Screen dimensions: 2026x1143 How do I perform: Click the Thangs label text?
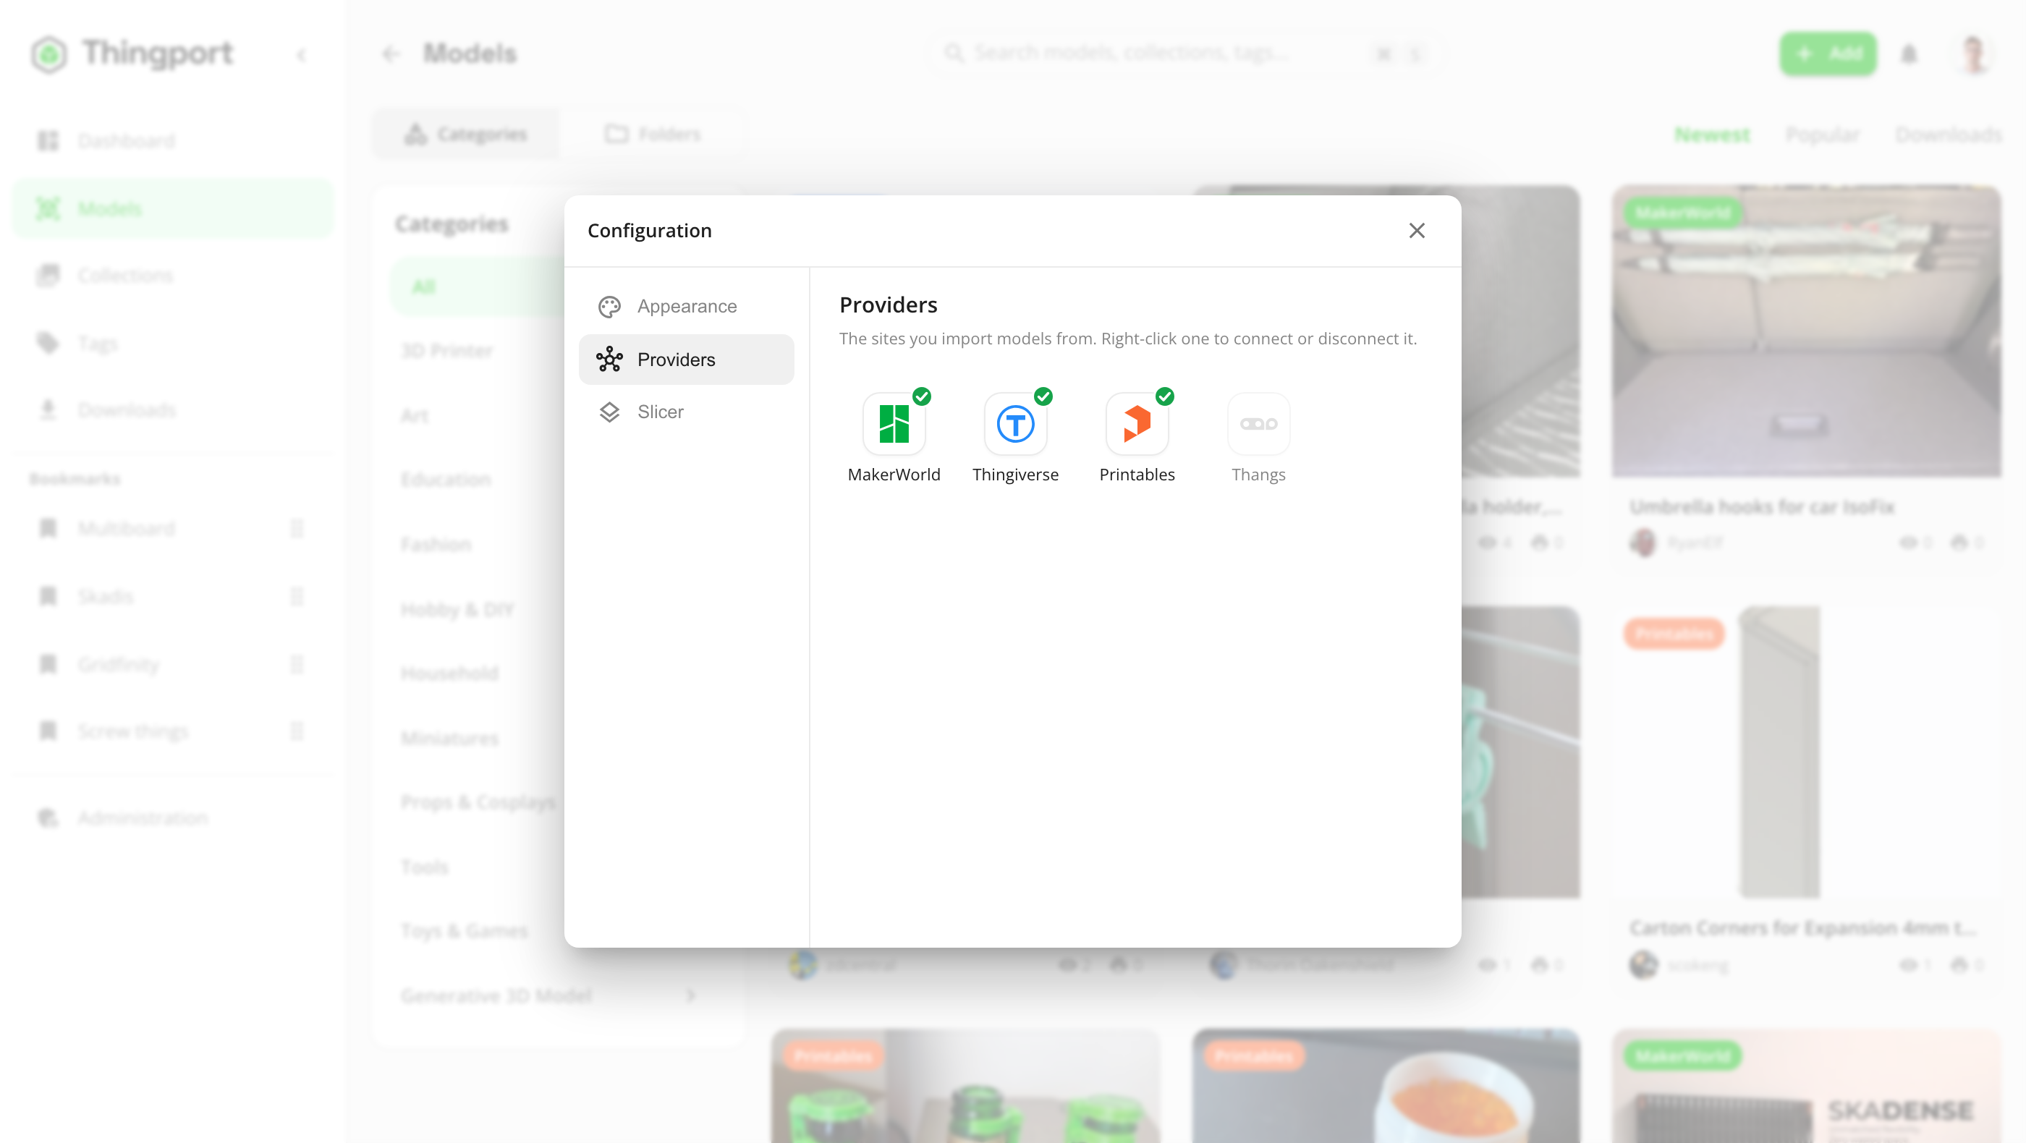coord(1258,475)
